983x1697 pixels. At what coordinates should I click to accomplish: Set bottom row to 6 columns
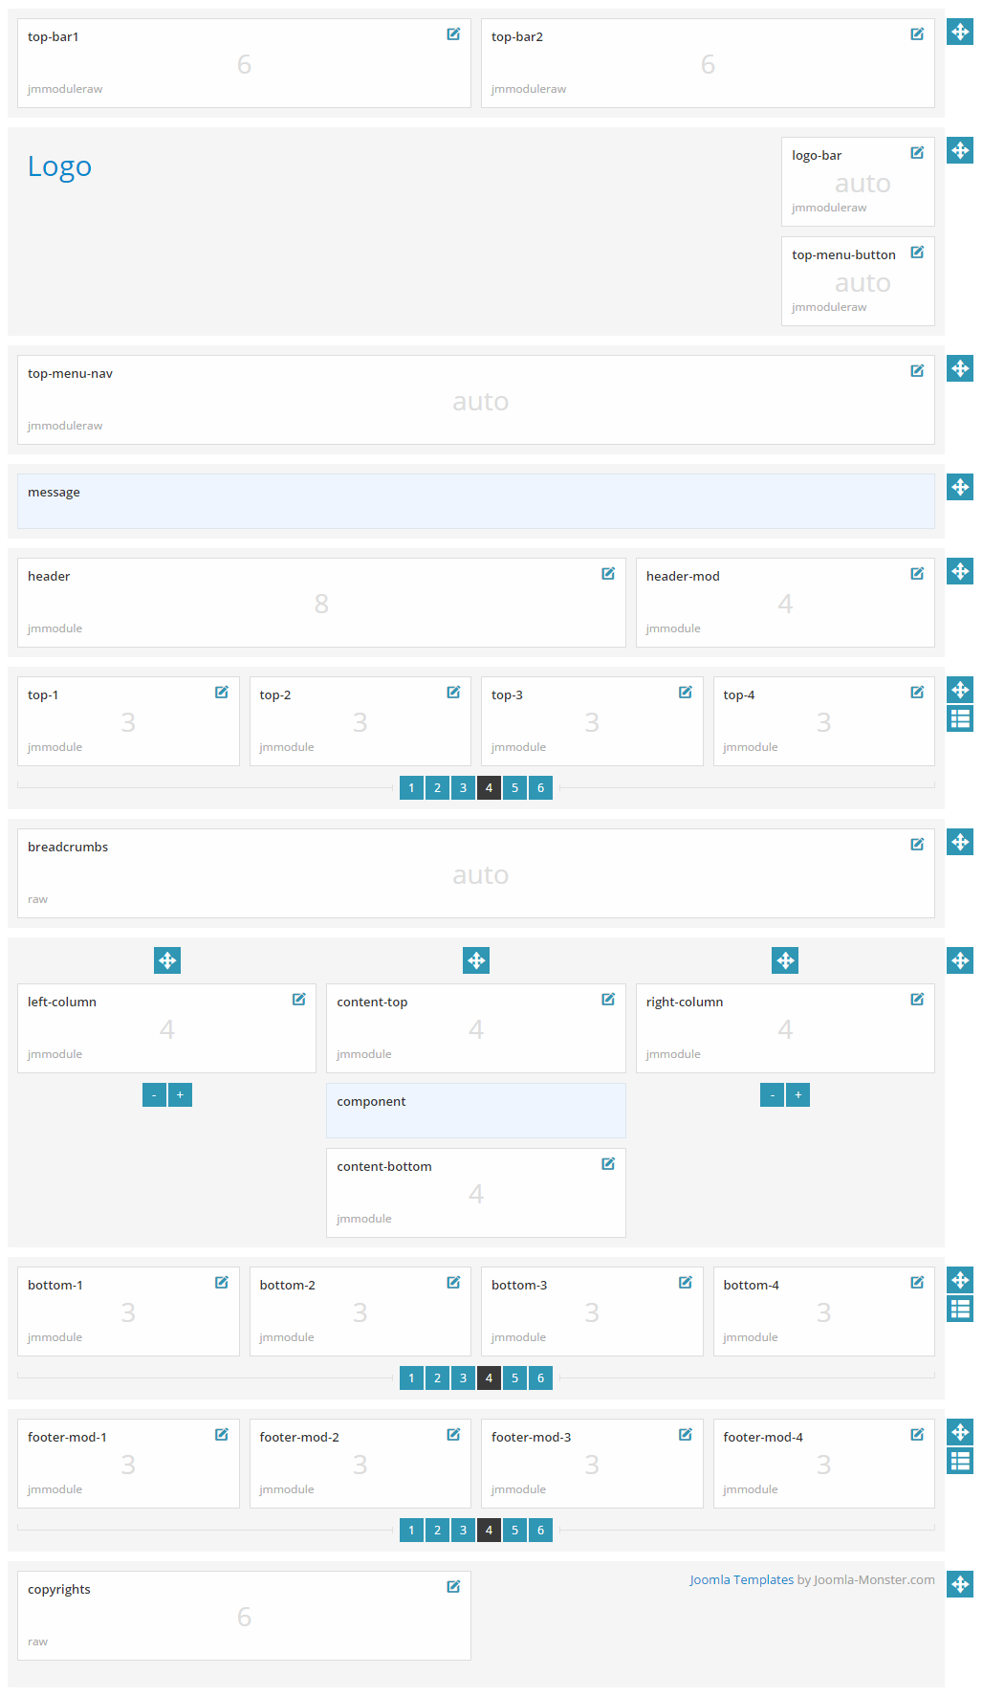point(540,1378)
